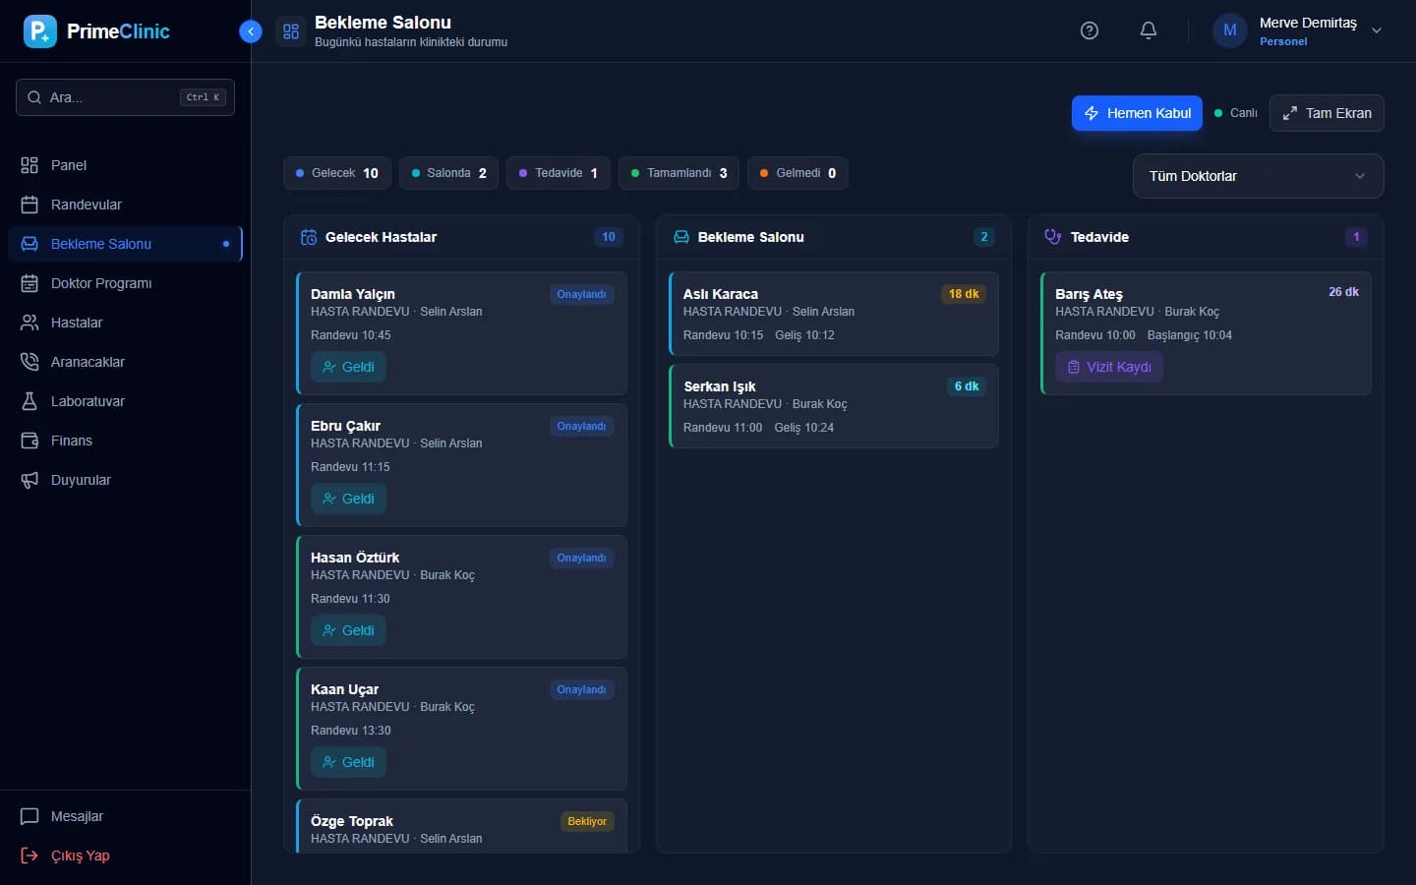Mark Hasan Öztürk as Geldi

[x=348, y=630]
